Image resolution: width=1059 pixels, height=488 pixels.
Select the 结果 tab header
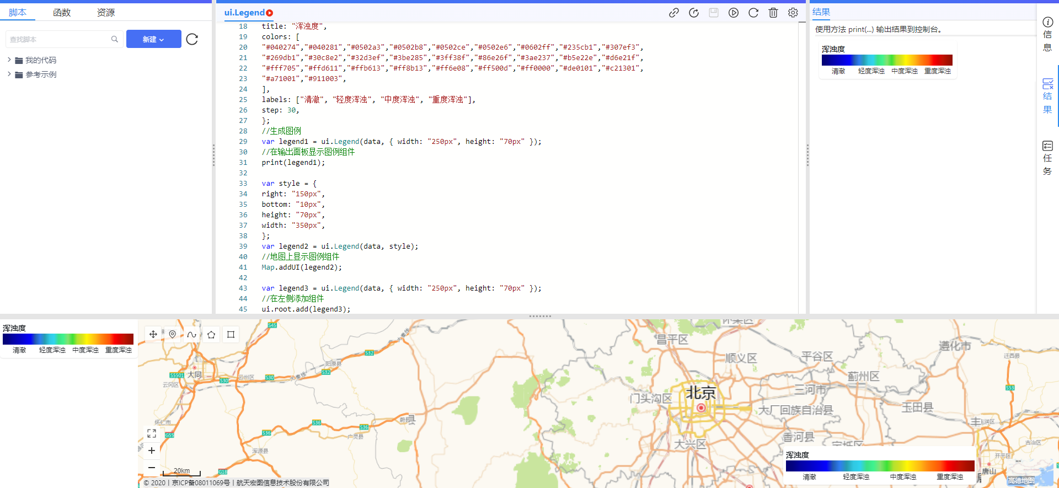(x=821, y=12)
